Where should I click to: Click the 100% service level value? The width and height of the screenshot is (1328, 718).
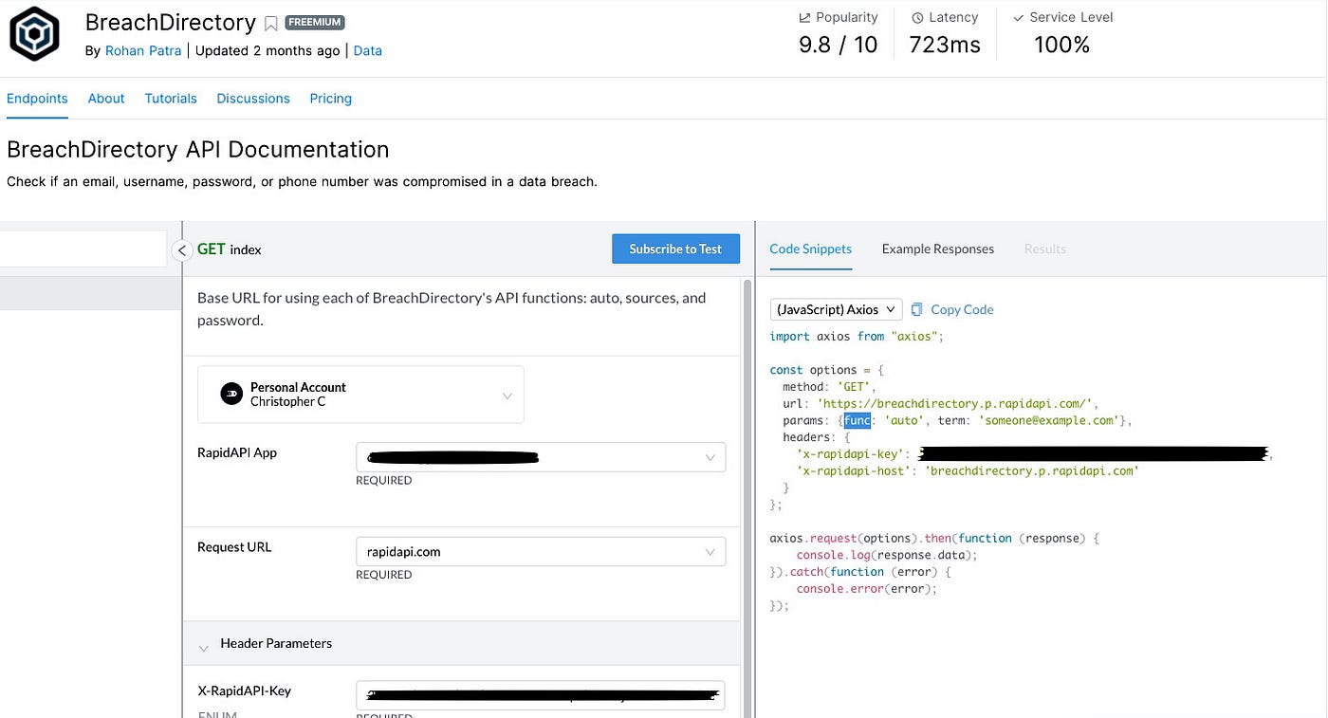1062,45
